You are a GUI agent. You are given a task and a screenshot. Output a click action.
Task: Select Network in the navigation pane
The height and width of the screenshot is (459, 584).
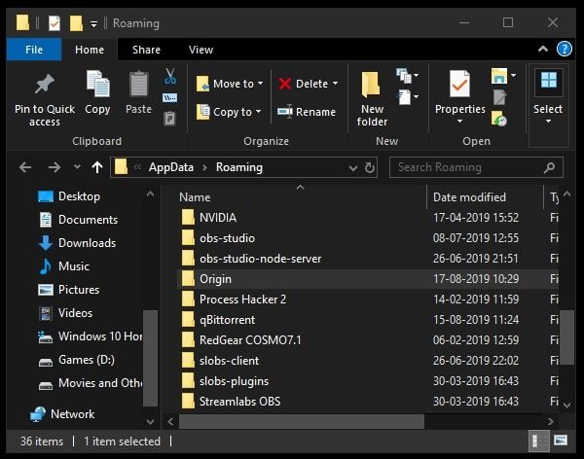(62, 414)
